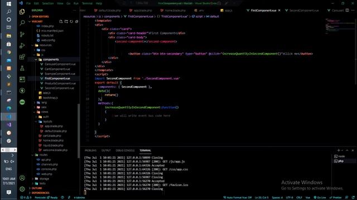The height and width of the screenshot is (200, 357).
Task: Open the Thunder lightning-bolt icon in activity bar
Action: [x=22, y=91]
